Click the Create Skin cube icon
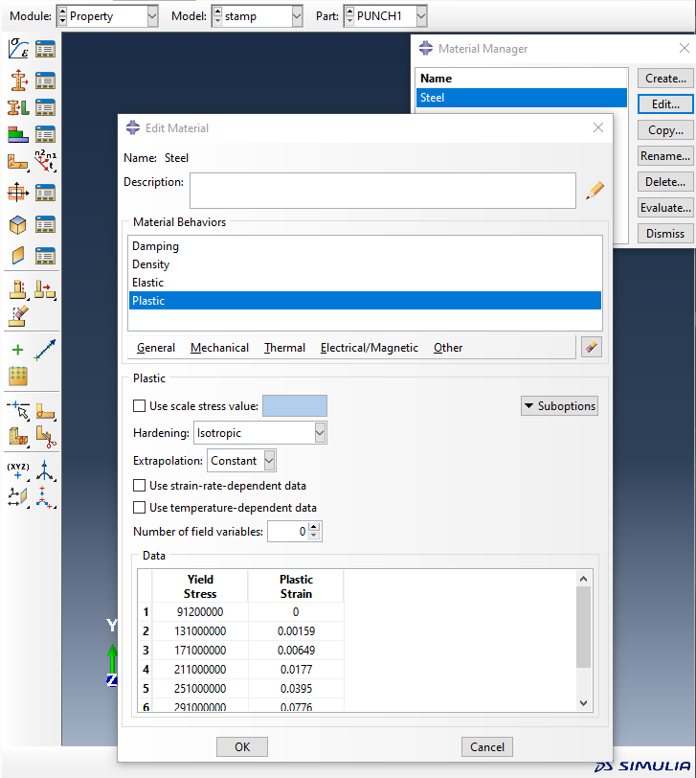This screenshot has height=778, width=696. pyautogui.click(x=18, y=224)
